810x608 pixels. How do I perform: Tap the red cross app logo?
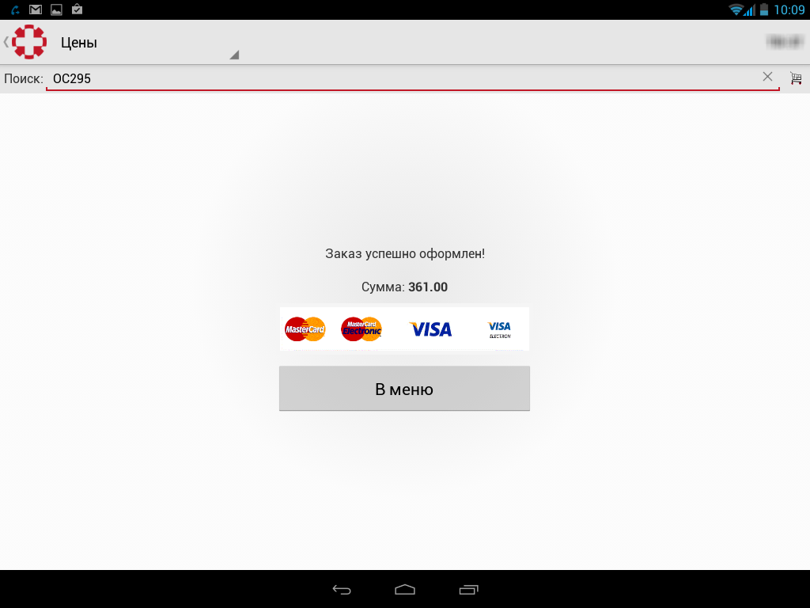click(29, 42)
